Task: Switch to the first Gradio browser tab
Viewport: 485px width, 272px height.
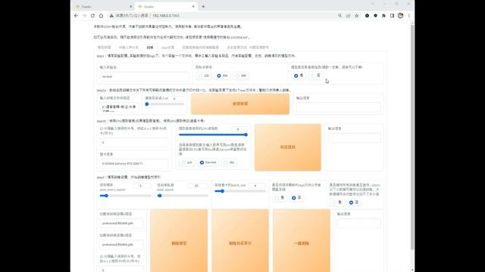Action: click(104, 7)
